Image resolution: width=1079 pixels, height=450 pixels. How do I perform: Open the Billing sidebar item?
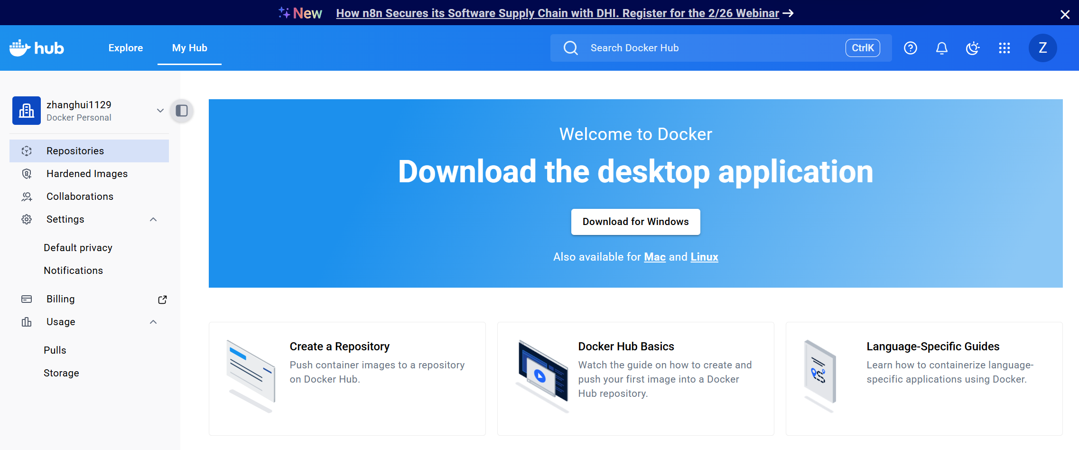pos(89,299)
